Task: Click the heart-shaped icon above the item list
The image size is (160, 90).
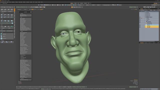Action: pos(144,7)
